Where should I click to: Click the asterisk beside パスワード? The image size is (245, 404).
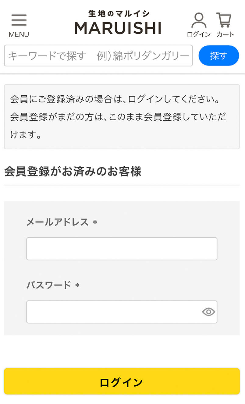point(77,286)
